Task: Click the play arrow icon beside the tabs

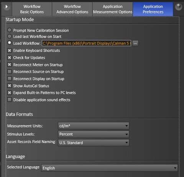Action: 7,7
